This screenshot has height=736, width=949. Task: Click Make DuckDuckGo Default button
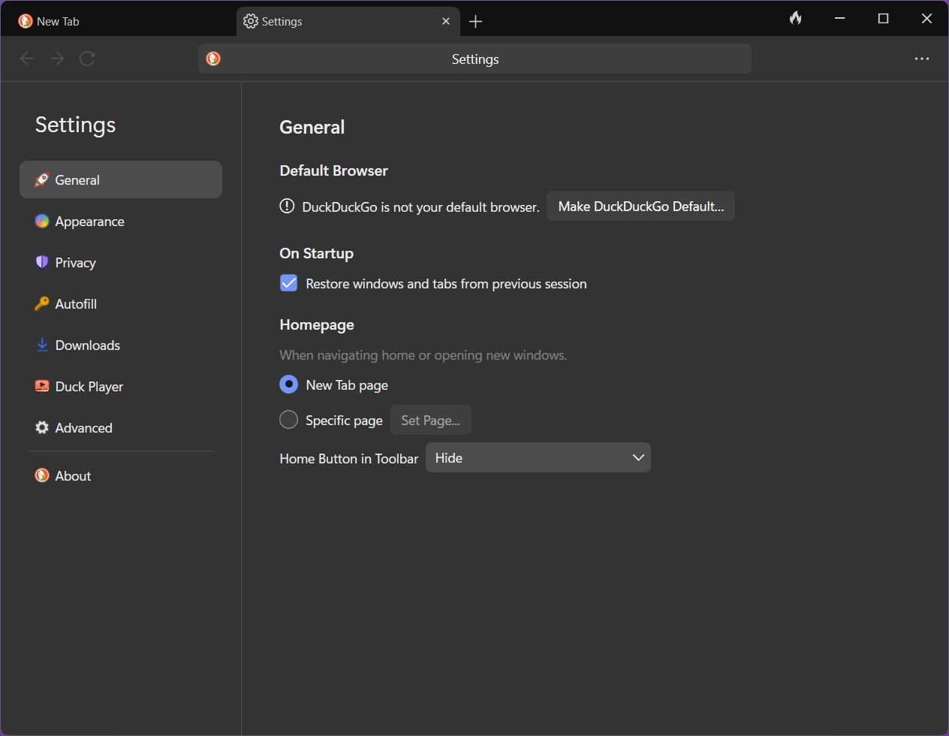pos(641,206)
